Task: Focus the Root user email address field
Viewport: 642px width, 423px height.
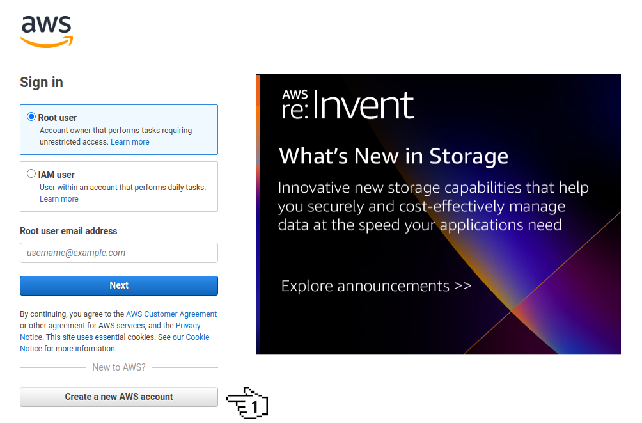Action: click(x=119, y=253)
